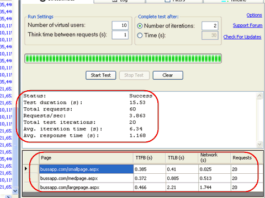Click the Total requests value 60
Image resolution: width=265 pixels, height=198 pixels.
pos(132,109)
